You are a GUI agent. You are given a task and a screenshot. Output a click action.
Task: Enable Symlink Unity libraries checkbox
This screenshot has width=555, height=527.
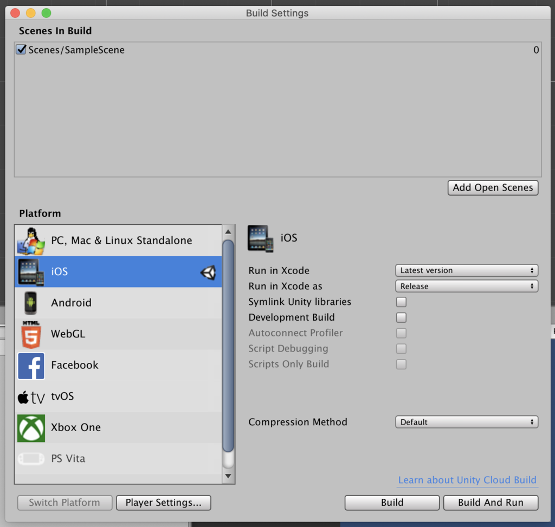point(401,302)
